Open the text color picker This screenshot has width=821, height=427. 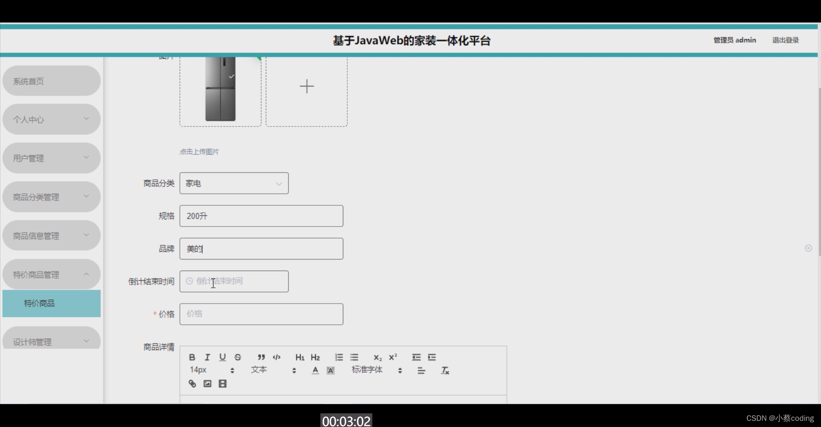coord(315,371)
